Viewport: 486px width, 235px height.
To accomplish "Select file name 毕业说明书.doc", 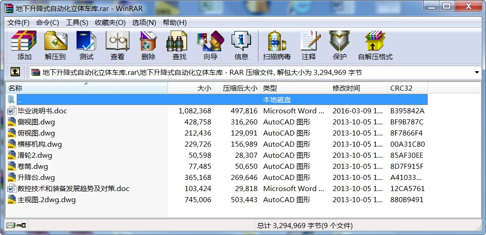I will pos(43,111).
